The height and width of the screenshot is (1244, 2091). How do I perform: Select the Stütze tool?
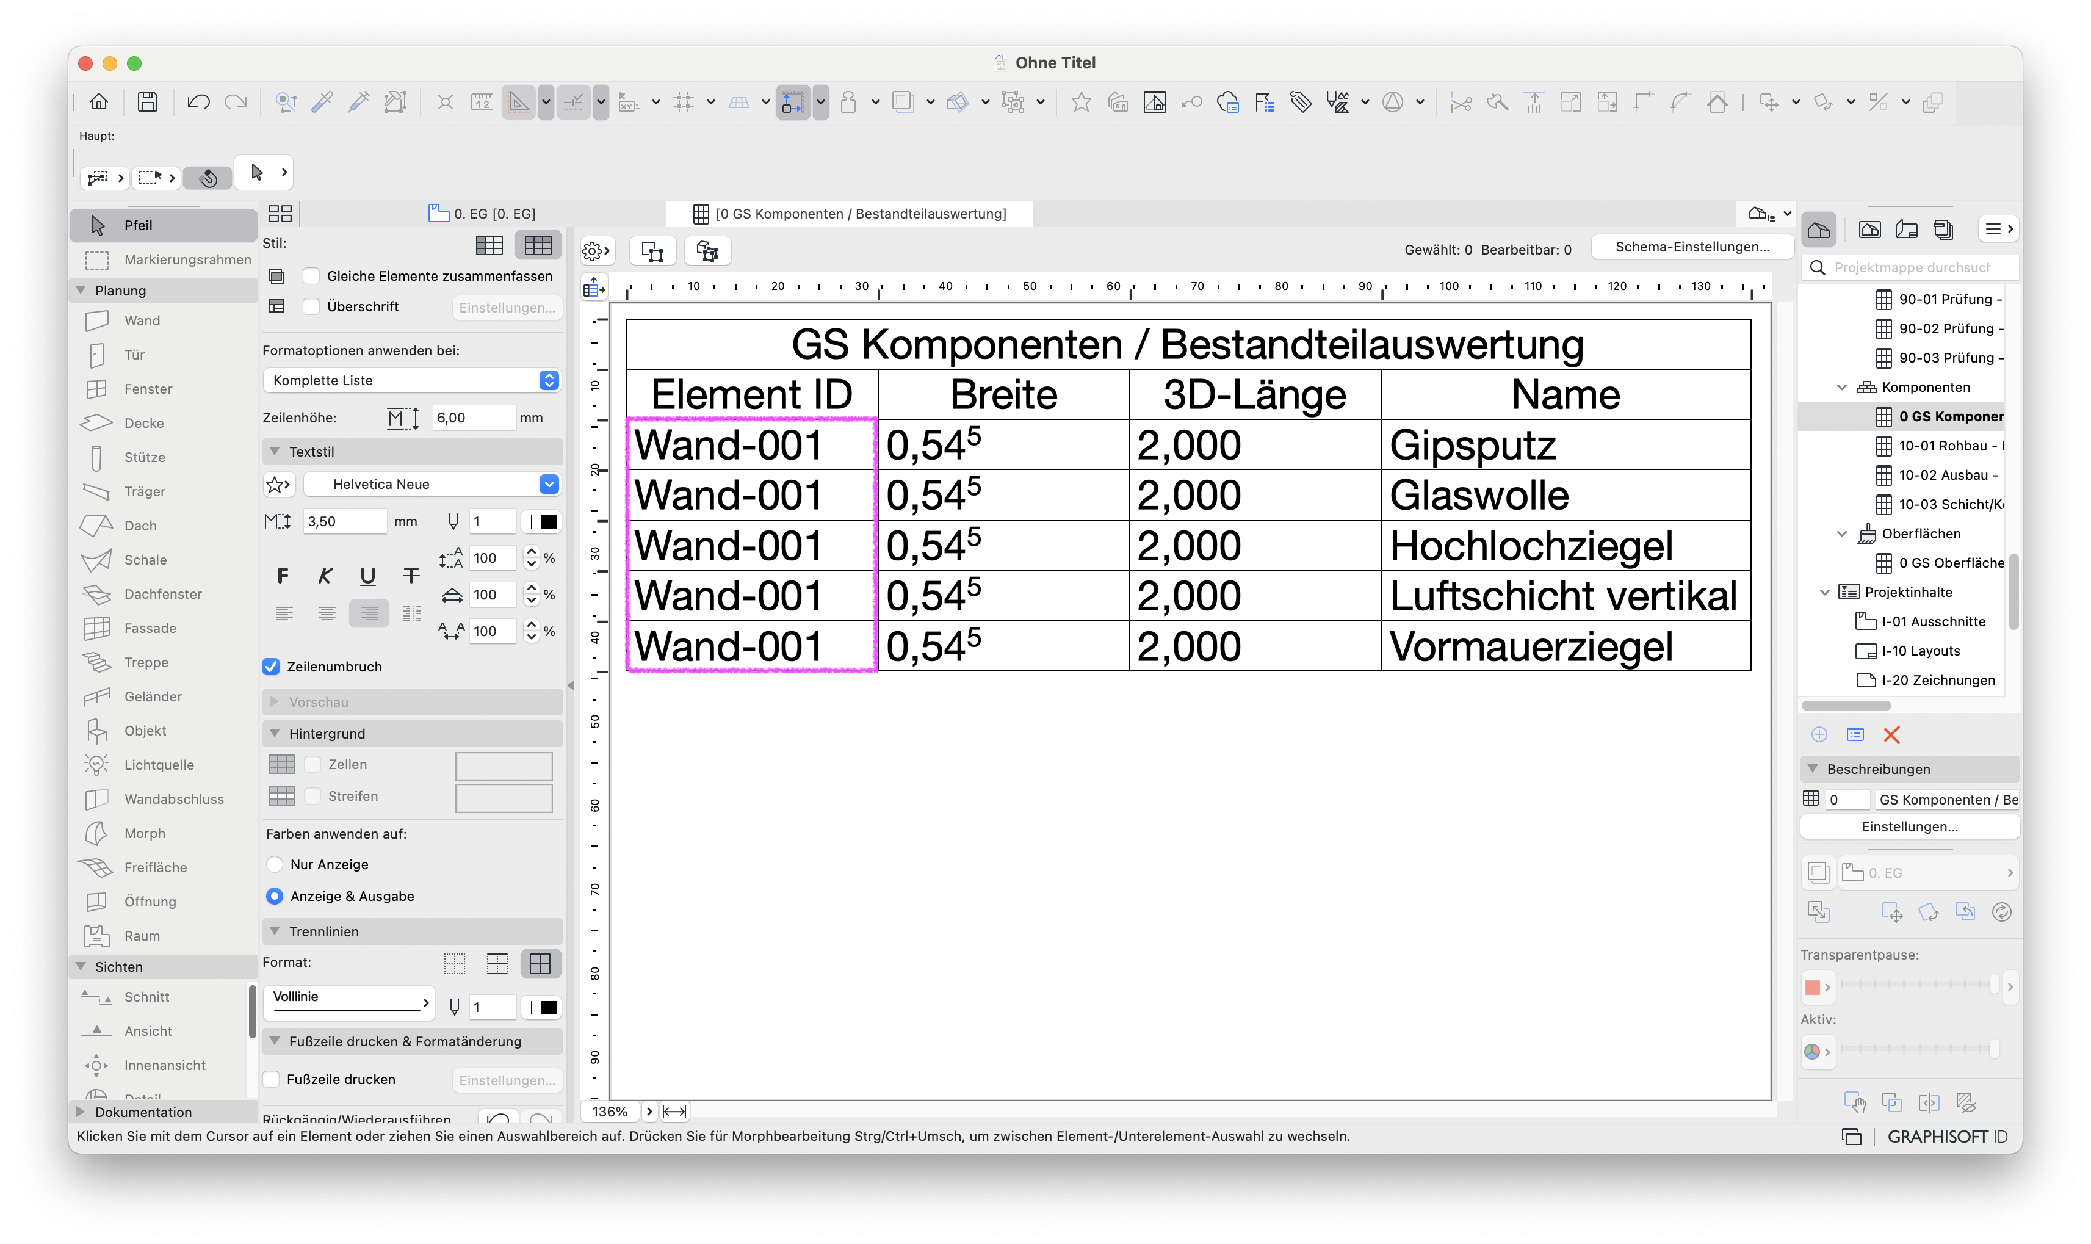[164, 458]
